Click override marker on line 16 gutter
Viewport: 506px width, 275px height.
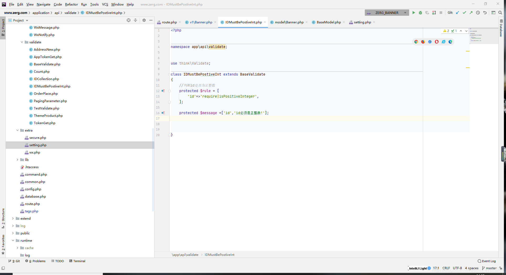(163, 113)
